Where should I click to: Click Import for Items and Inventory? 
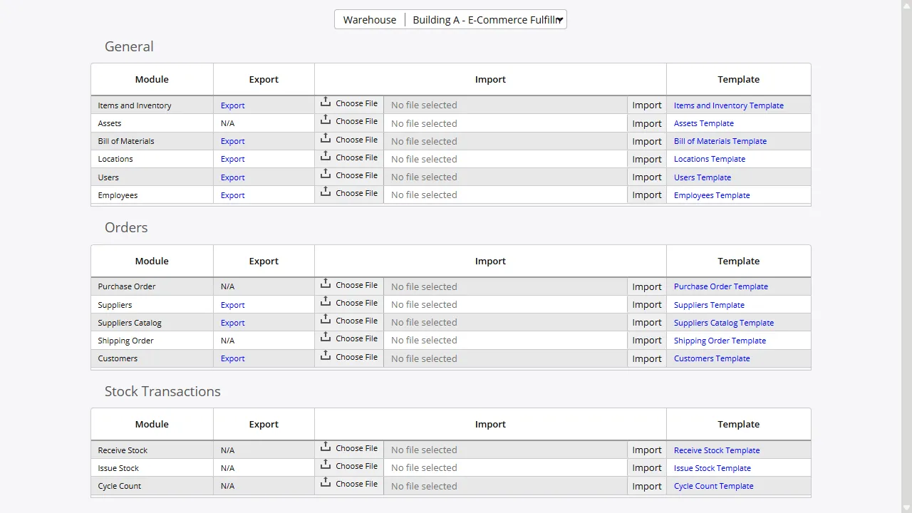pos(646,105)
